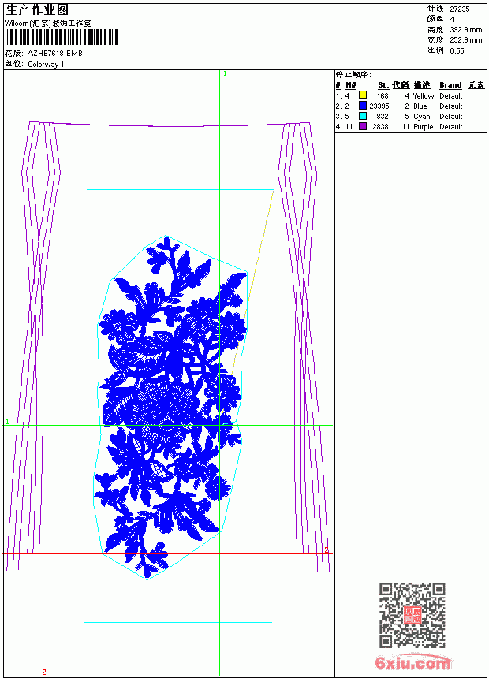Select the Blue stop row with 23395 stitches
Viewport: 489px width, 678px height.
click(399, 106)
